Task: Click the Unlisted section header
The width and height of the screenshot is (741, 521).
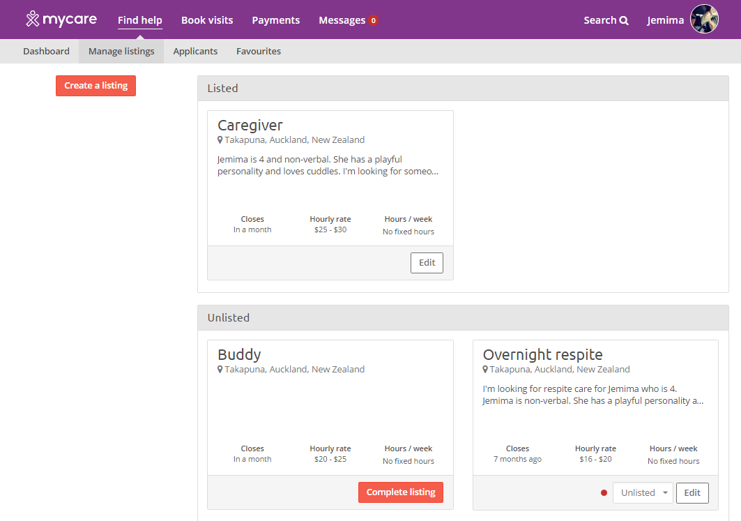Action: [x=463, y=318]
